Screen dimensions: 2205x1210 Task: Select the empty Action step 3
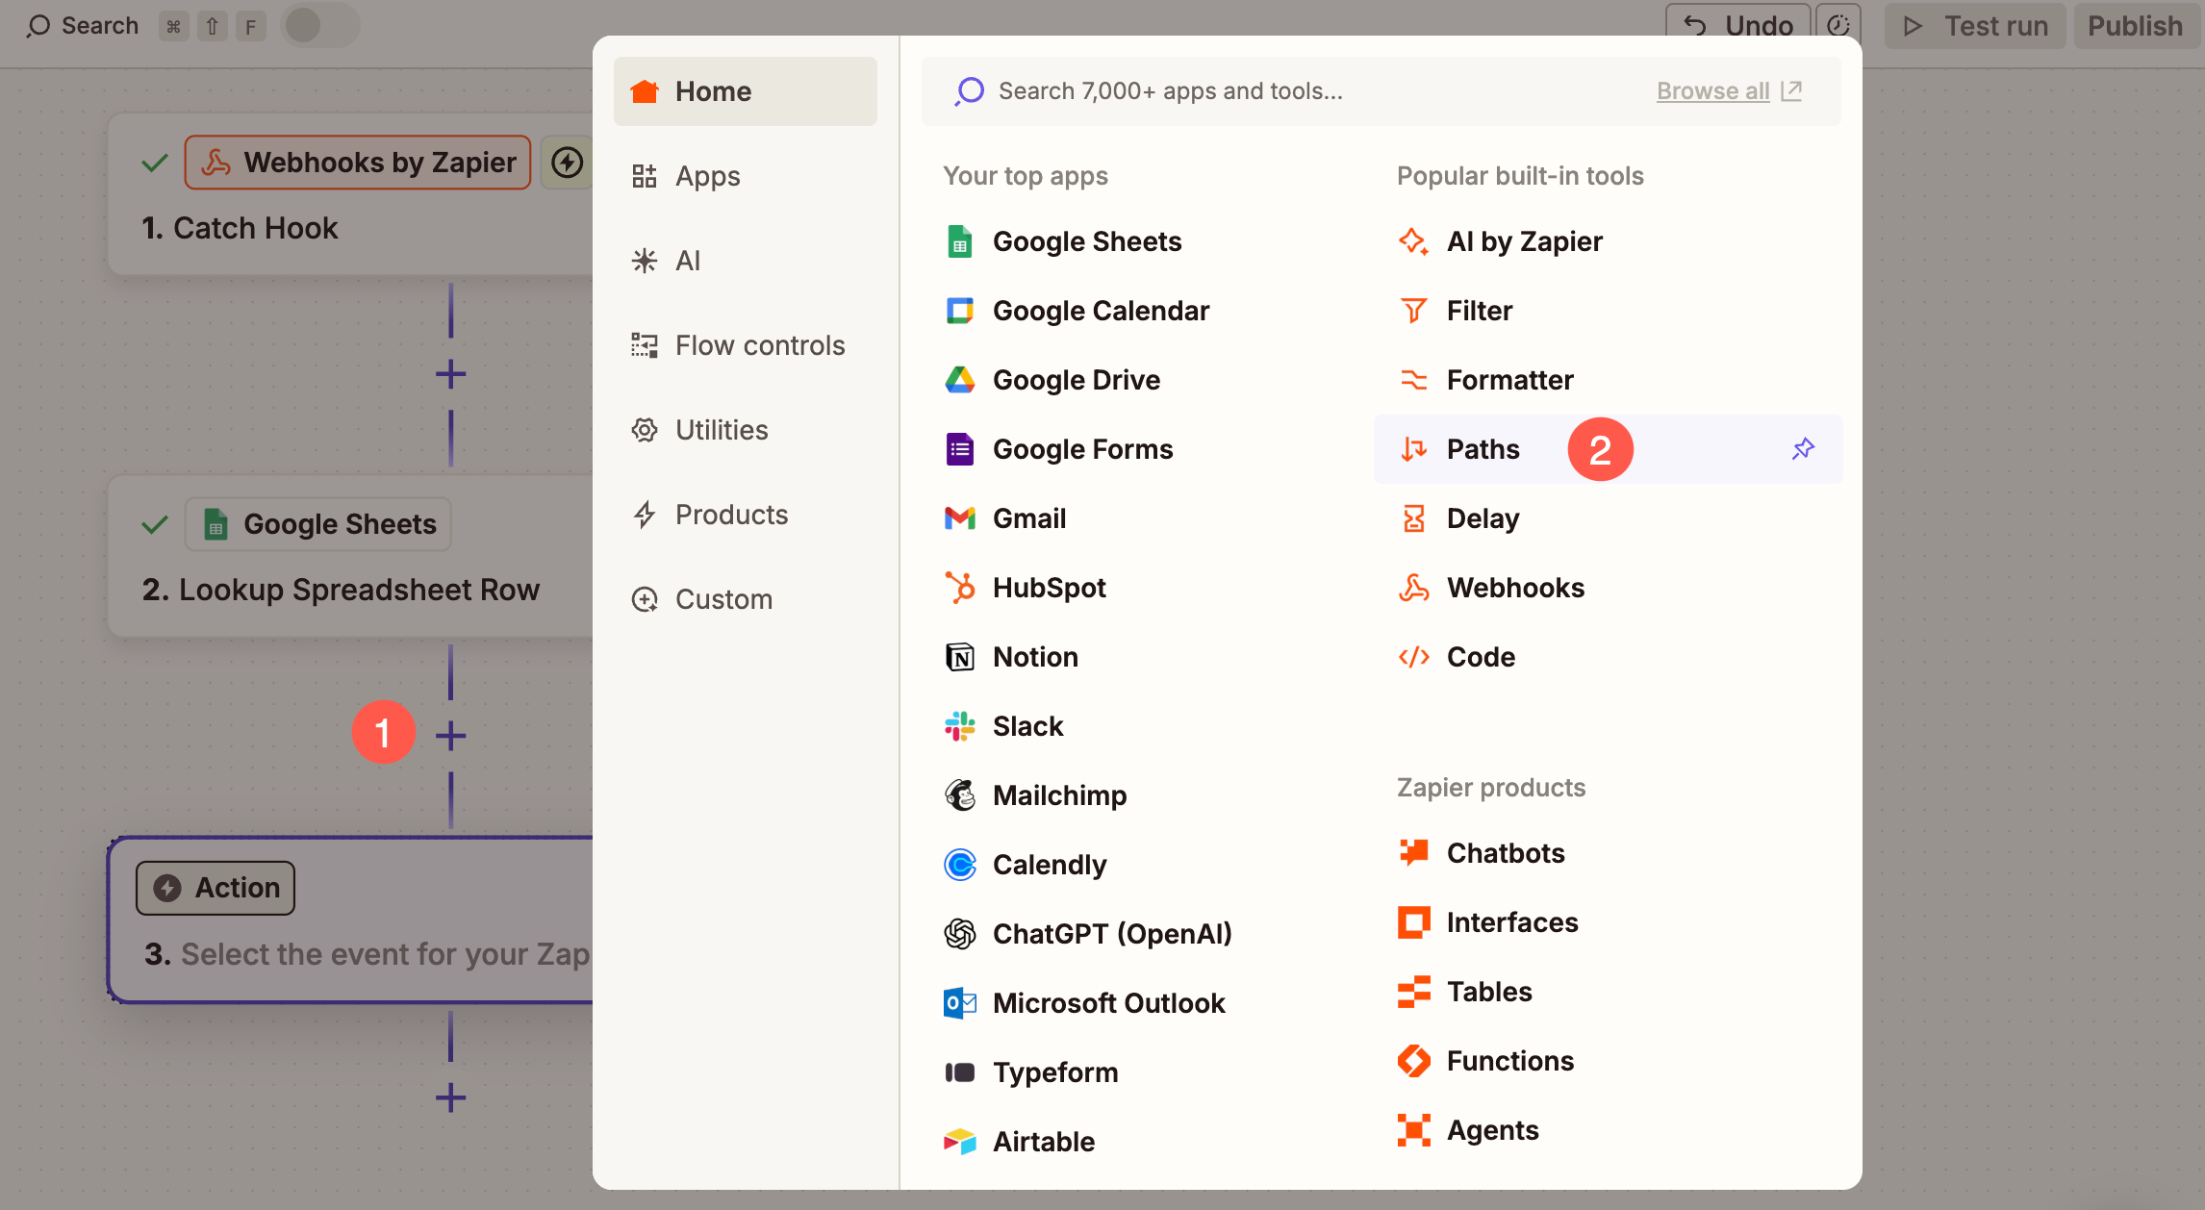click(x=350, y=920)
